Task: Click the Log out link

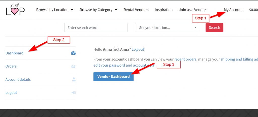Action: (138, 49)
